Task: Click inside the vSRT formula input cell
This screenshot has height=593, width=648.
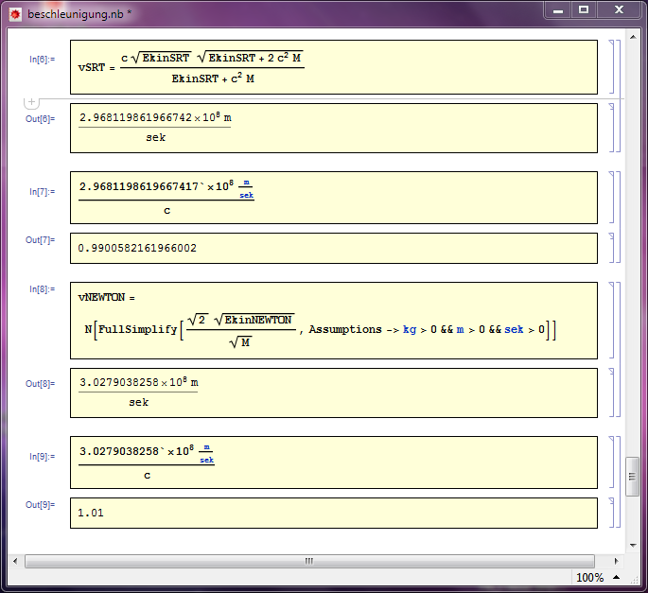Action: (331, 67)
